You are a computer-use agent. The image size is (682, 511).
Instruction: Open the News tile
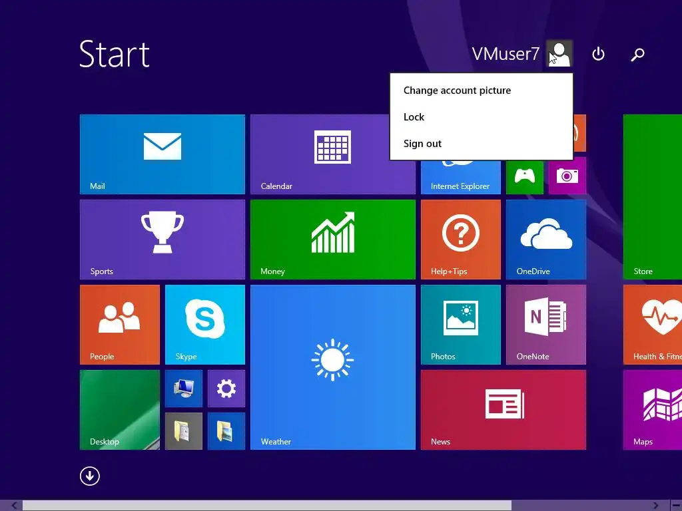[504, 410]
